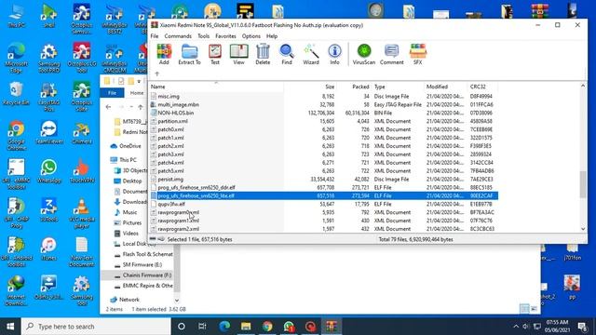The width and height of the screenshot is (596, 335).
Task: Click the Test archive icon
Action: (215, 54)
